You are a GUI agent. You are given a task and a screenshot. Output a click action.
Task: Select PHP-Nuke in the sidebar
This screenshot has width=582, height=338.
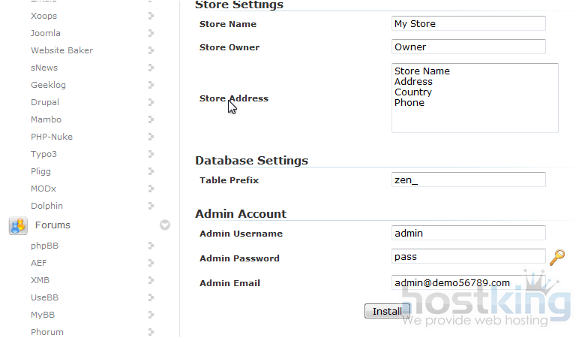pos(52,137)
